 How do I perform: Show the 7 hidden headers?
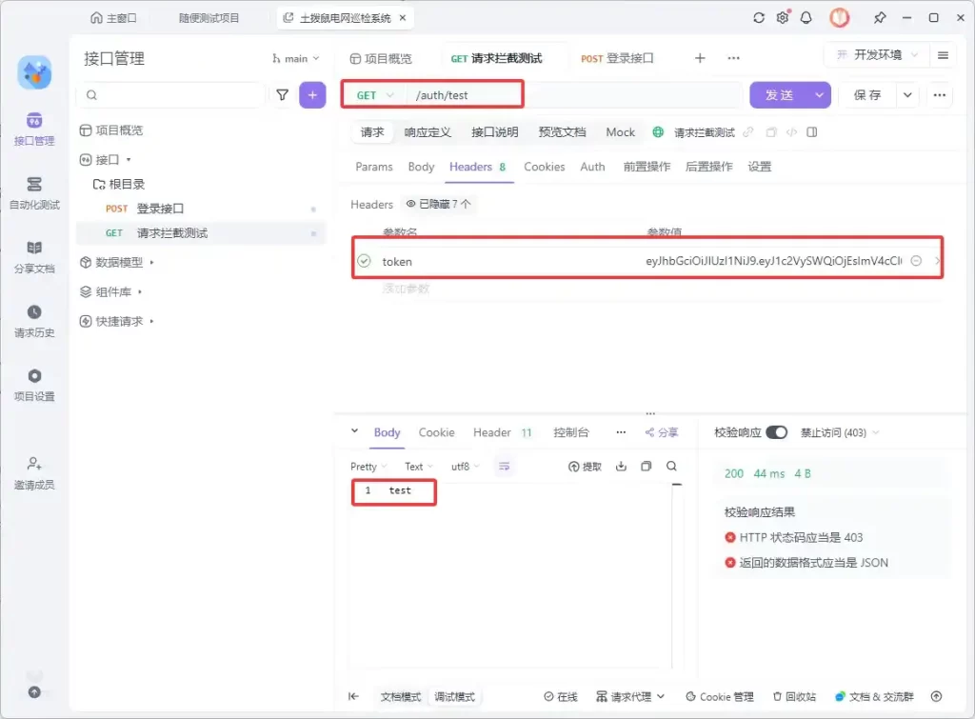[x=439, y=204]
